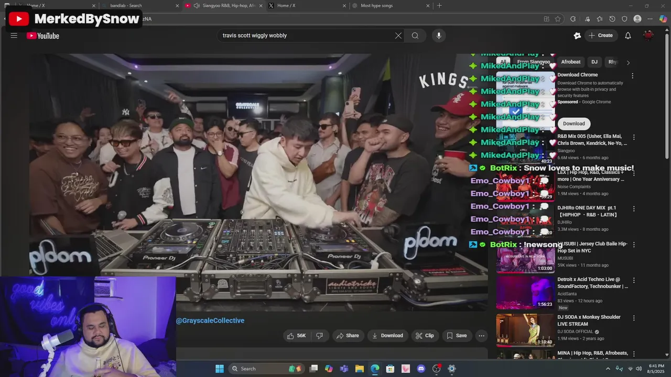Open Microsoft Store from the taskbar

click(390, 369)
